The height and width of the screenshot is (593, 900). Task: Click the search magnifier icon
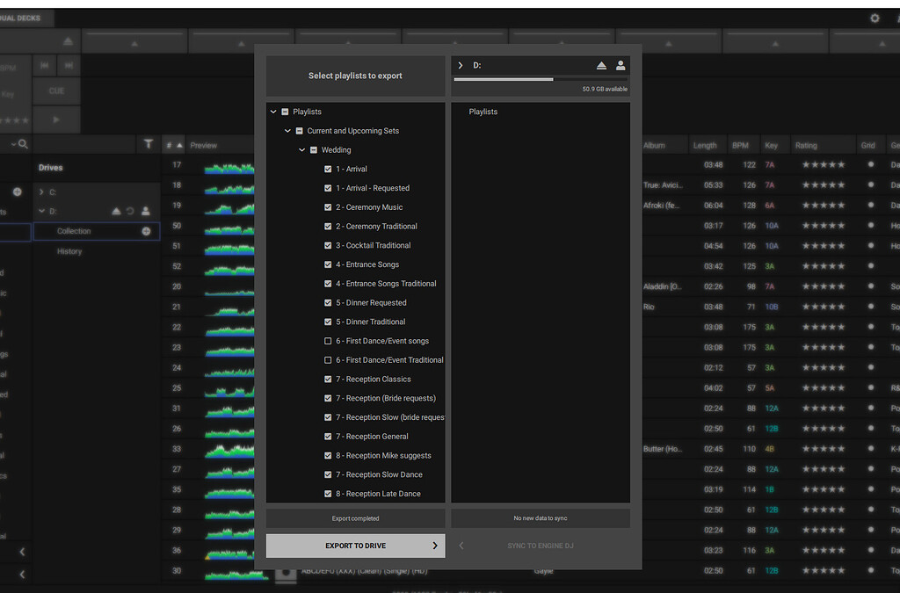[x=24, y=144]
